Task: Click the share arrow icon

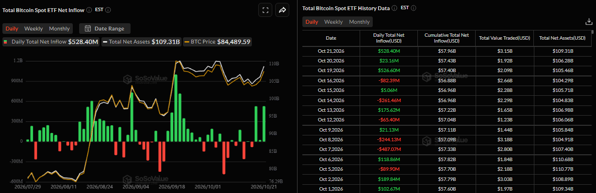Action: point(282,10)
